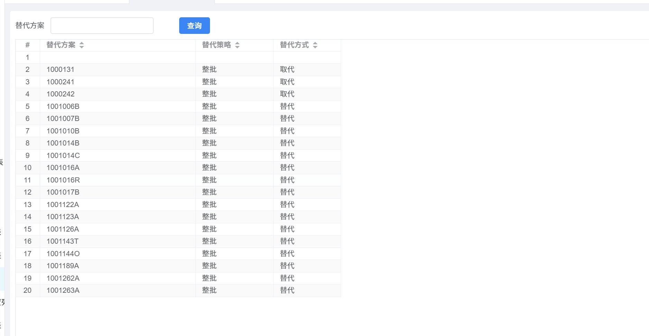
Task: Click cell 1001006B in the table
Action: [63, 106]
